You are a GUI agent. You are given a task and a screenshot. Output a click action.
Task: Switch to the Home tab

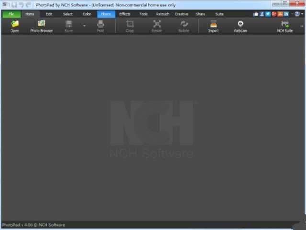click(30, 14)
